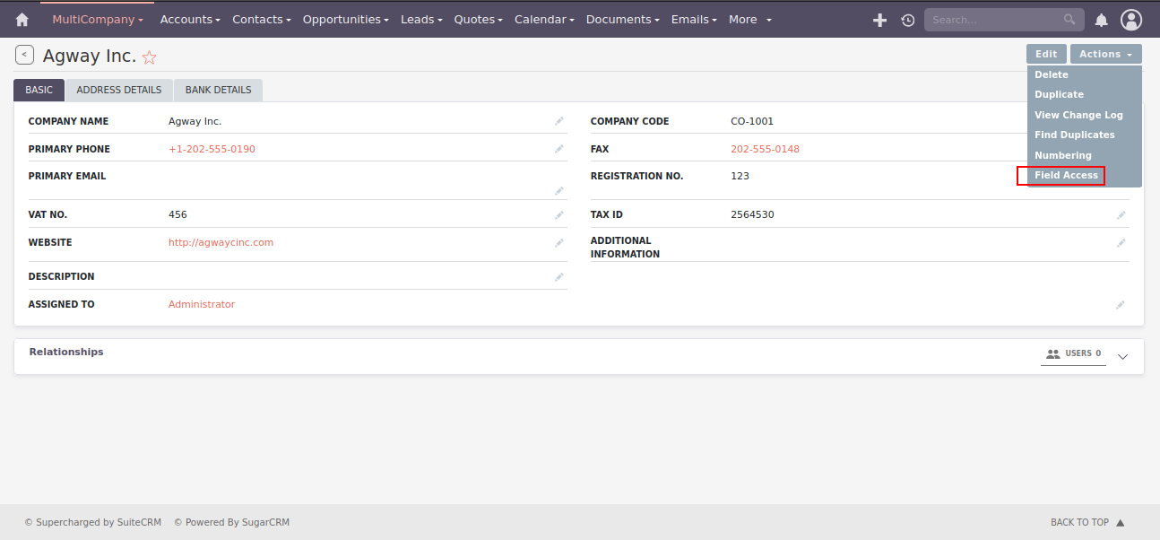1160x540 pixels.
Task: Open notifications with the bell icon
Action: pyautogui.click(x=1101, y=19)
